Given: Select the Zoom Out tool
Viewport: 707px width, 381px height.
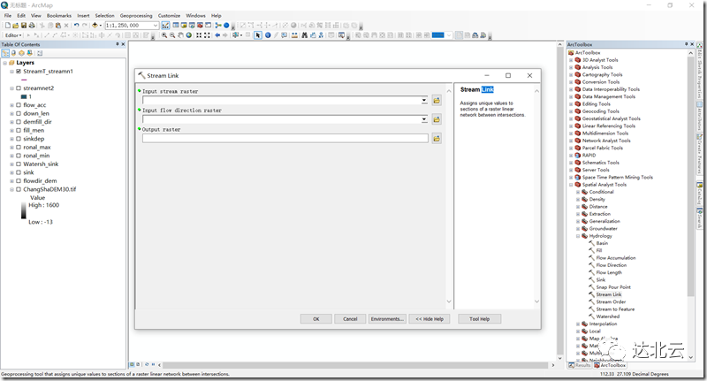Looking at the screenshot, I should click(x=172, y=35).
